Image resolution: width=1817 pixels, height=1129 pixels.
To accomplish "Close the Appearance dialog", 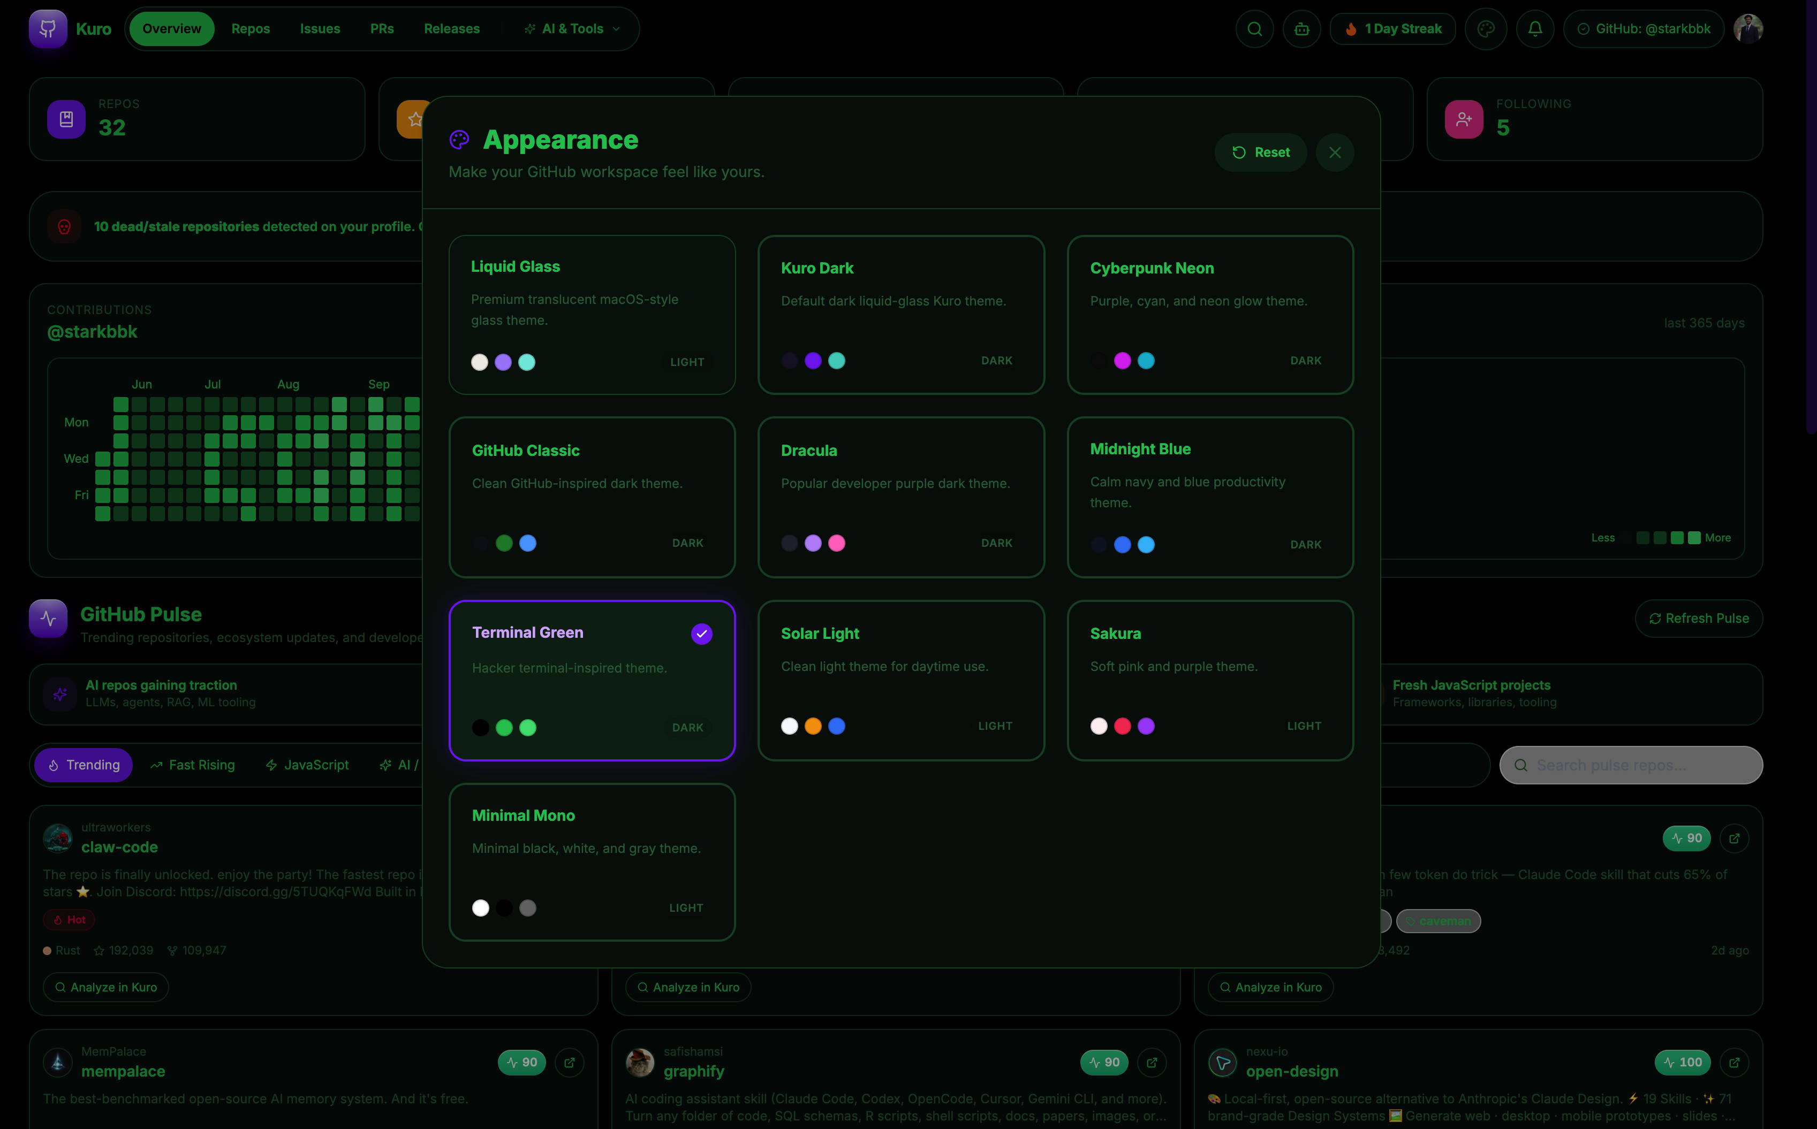I will pyautogui.click(x=1335, y=152).
